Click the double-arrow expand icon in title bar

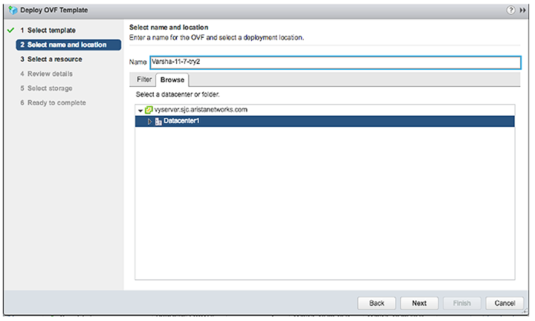pos(522,10)
